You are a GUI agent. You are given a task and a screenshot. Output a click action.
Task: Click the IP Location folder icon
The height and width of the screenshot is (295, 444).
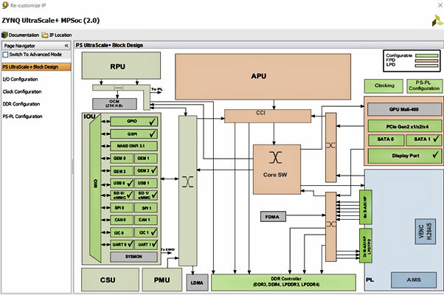click(x=46, y=35)
